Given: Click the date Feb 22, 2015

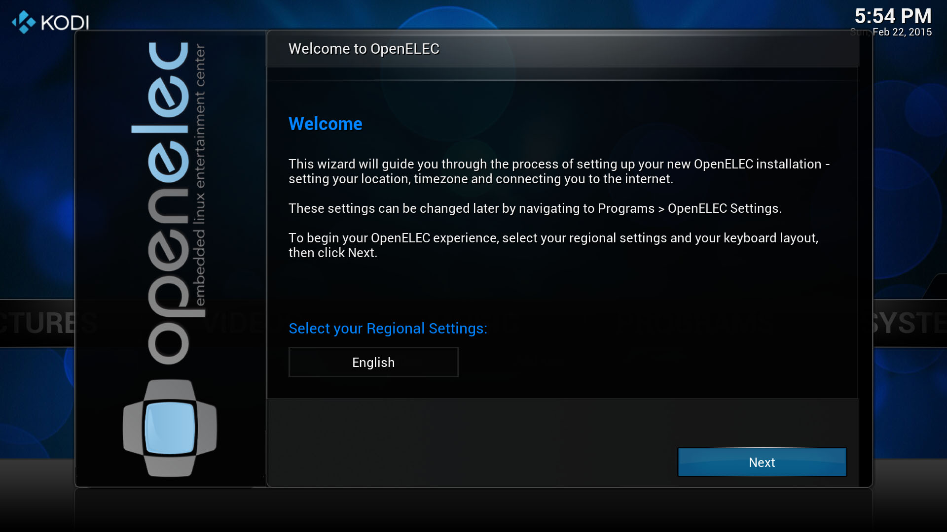Looking at the screenshot, I should coord(902,32).
